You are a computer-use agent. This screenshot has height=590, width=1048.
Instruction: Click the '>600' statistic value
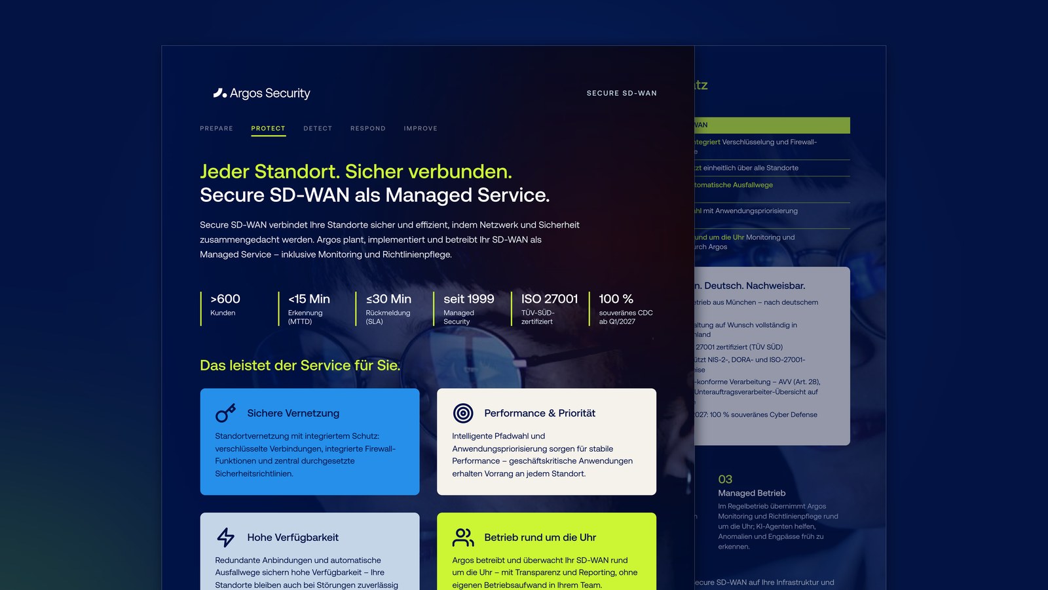point(225,299)
